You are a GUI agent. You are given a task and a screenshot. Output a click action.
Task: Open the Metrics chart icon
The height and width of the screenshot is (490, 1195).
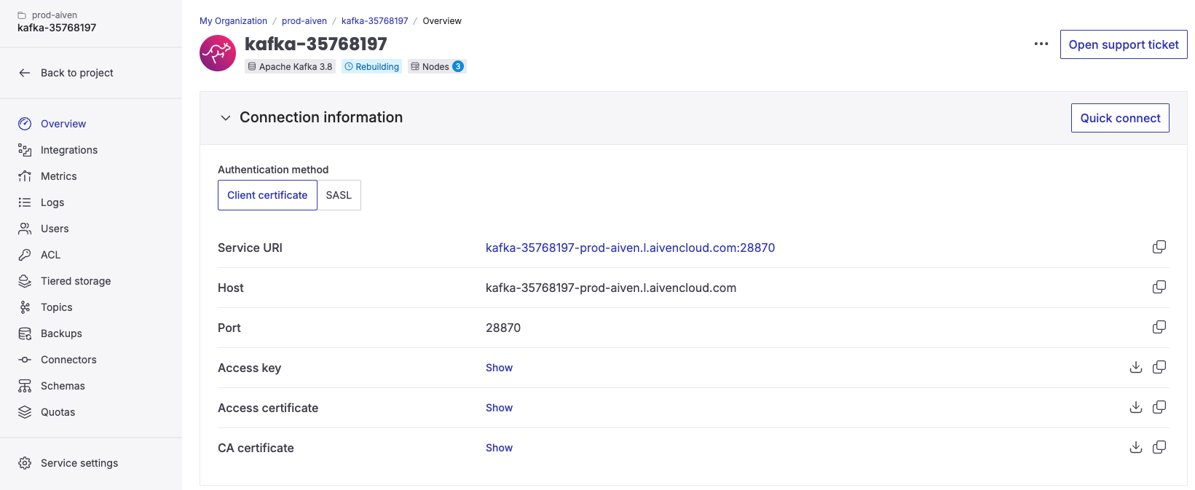(25, 176)
